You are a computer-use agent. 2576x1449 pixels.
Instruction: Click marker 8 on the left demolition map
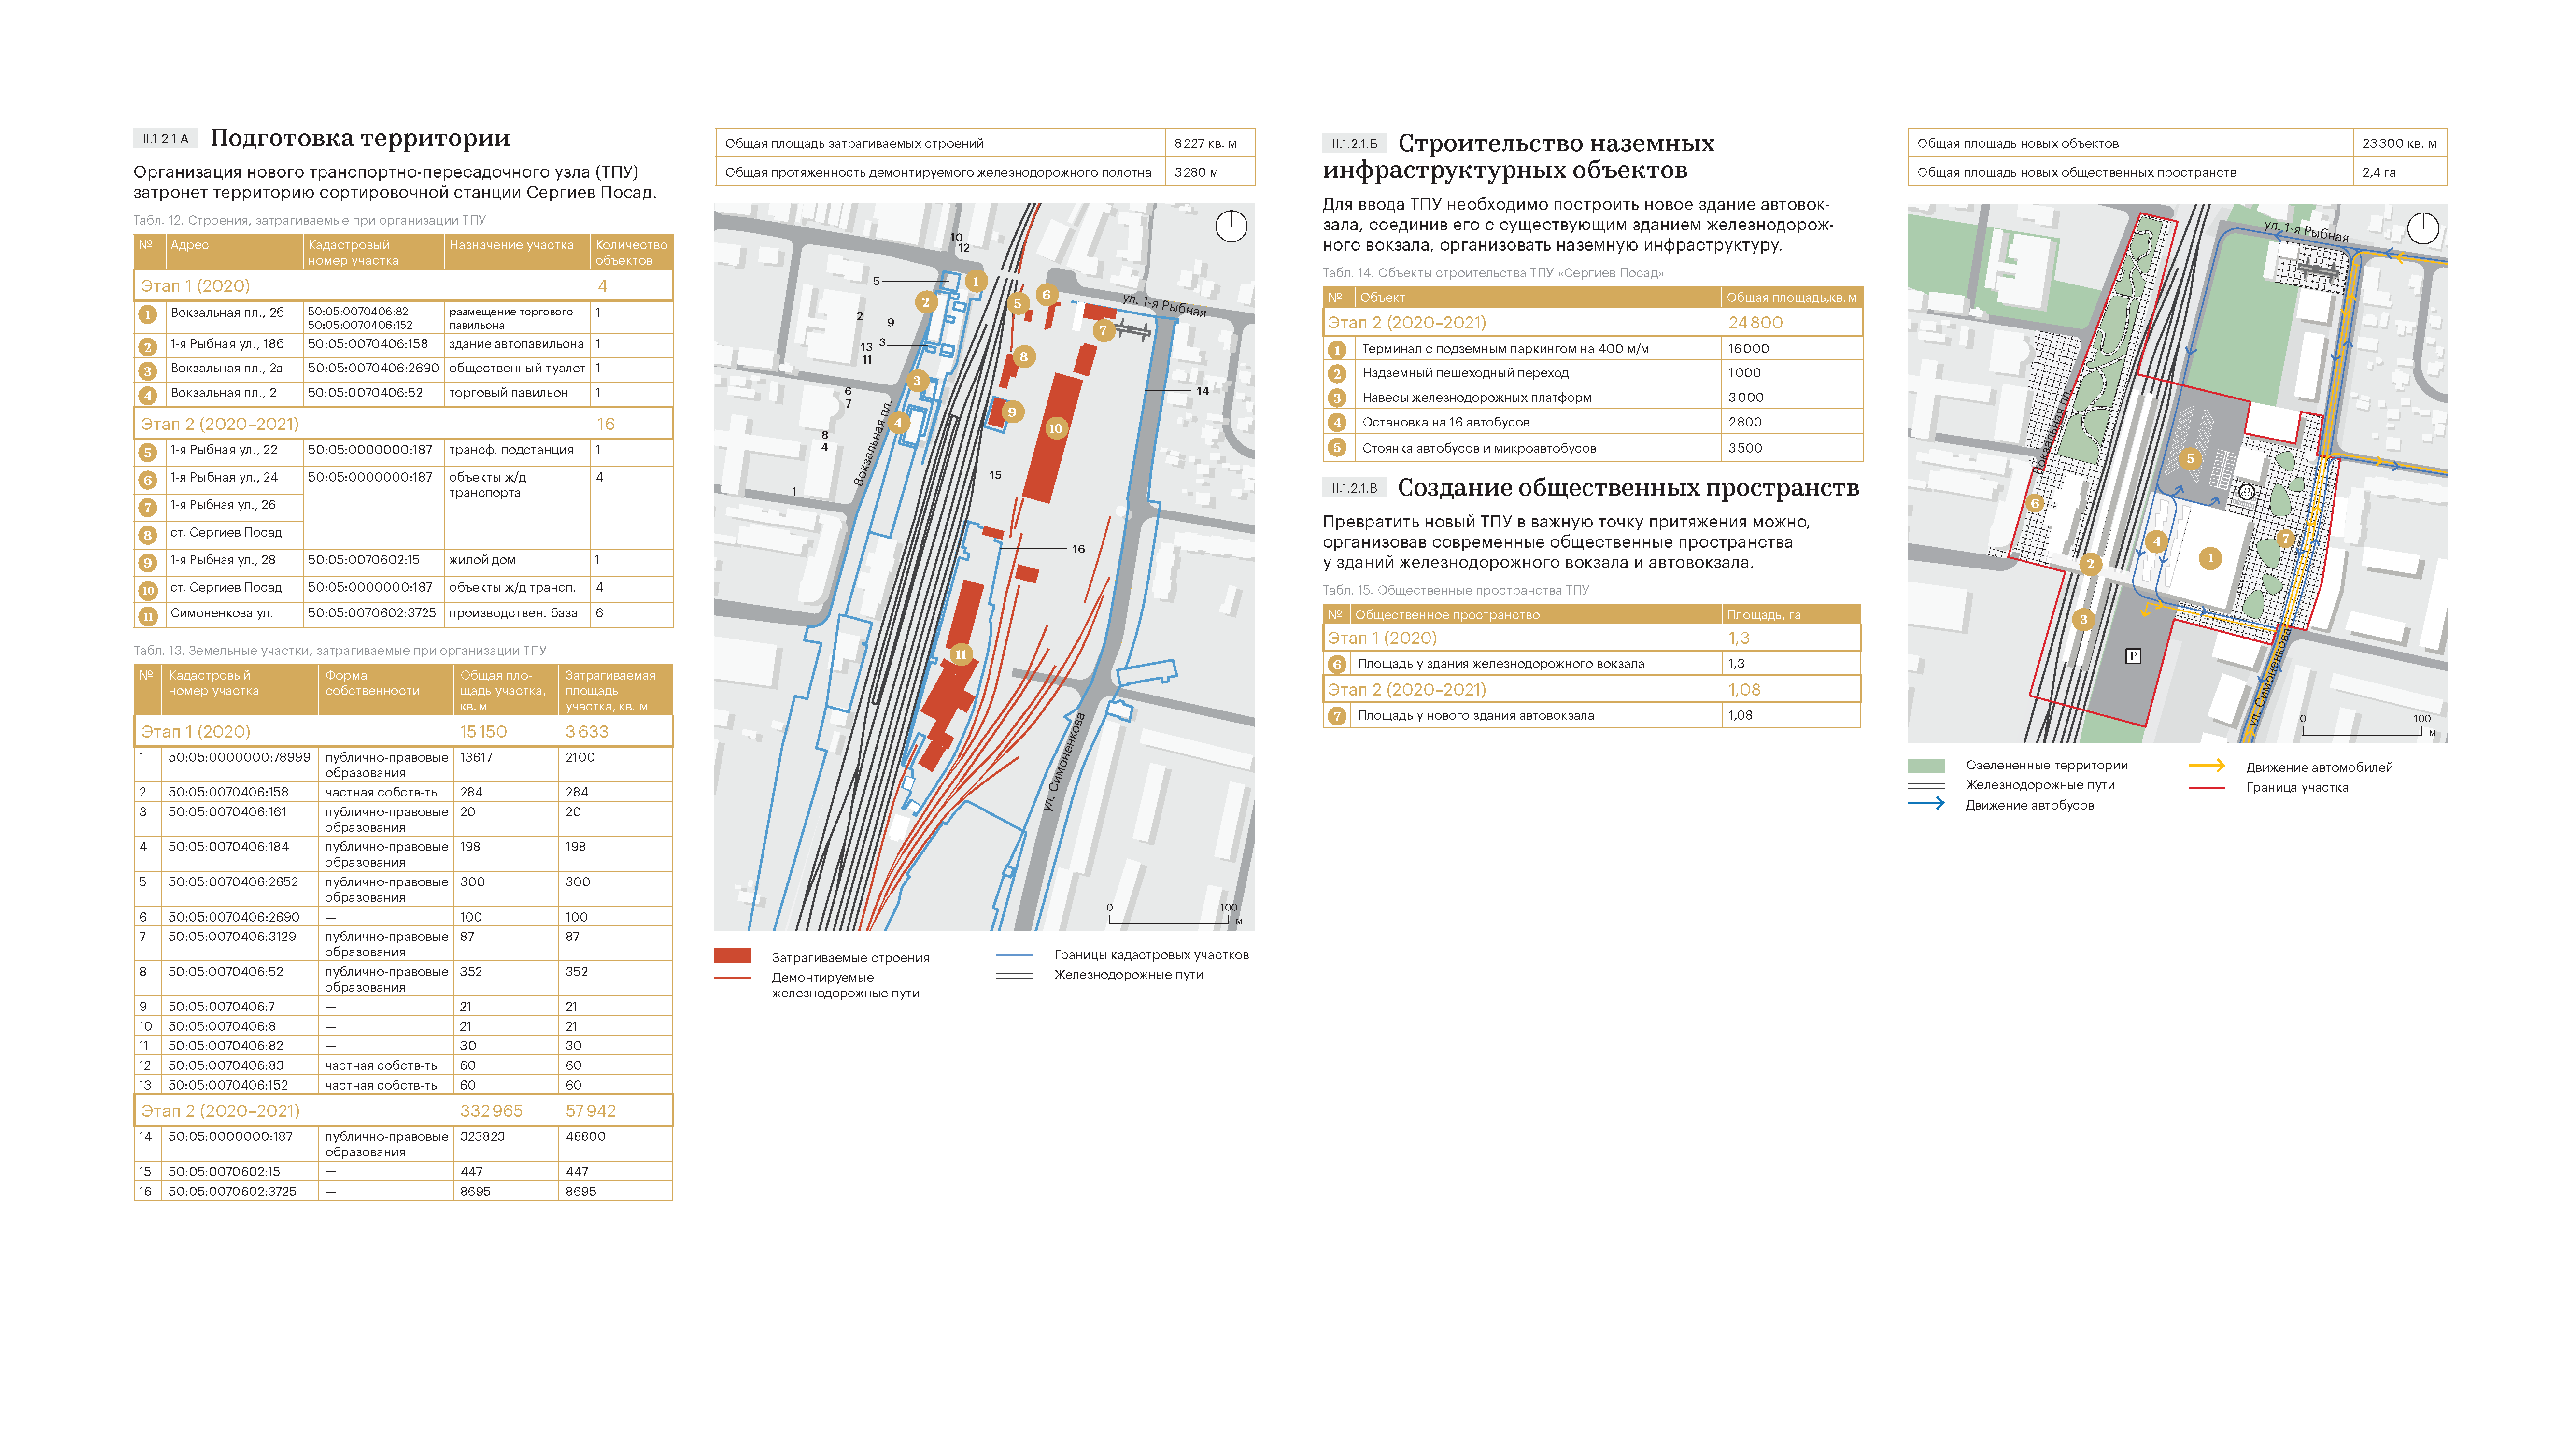[1023, 356]
